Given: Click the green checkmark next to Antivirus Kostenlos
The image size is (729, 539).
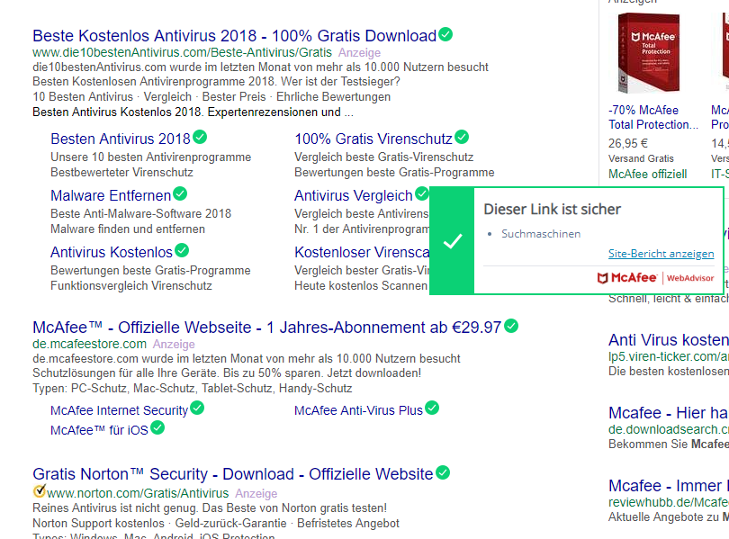Looking at the screenshot, I should pyautogui.click(x=182, y=251).
